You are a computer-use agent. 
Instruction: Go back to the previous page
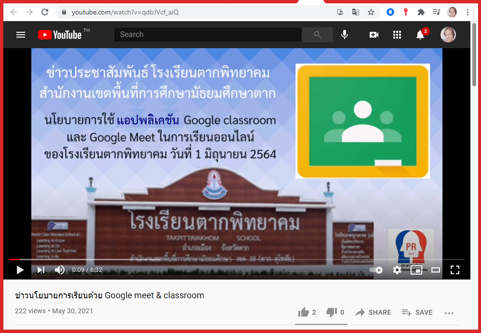pos(14,12)
